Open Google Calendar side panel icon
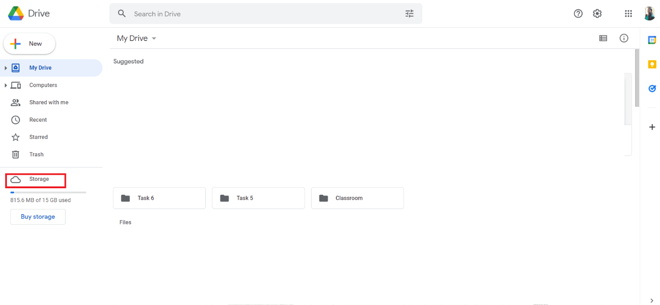The height and width of the screenshot is (305, 660). tap(652, 40)
